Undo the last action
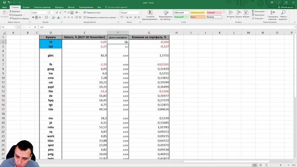Viewport: 297px width, 167px height. click(9, 2)
